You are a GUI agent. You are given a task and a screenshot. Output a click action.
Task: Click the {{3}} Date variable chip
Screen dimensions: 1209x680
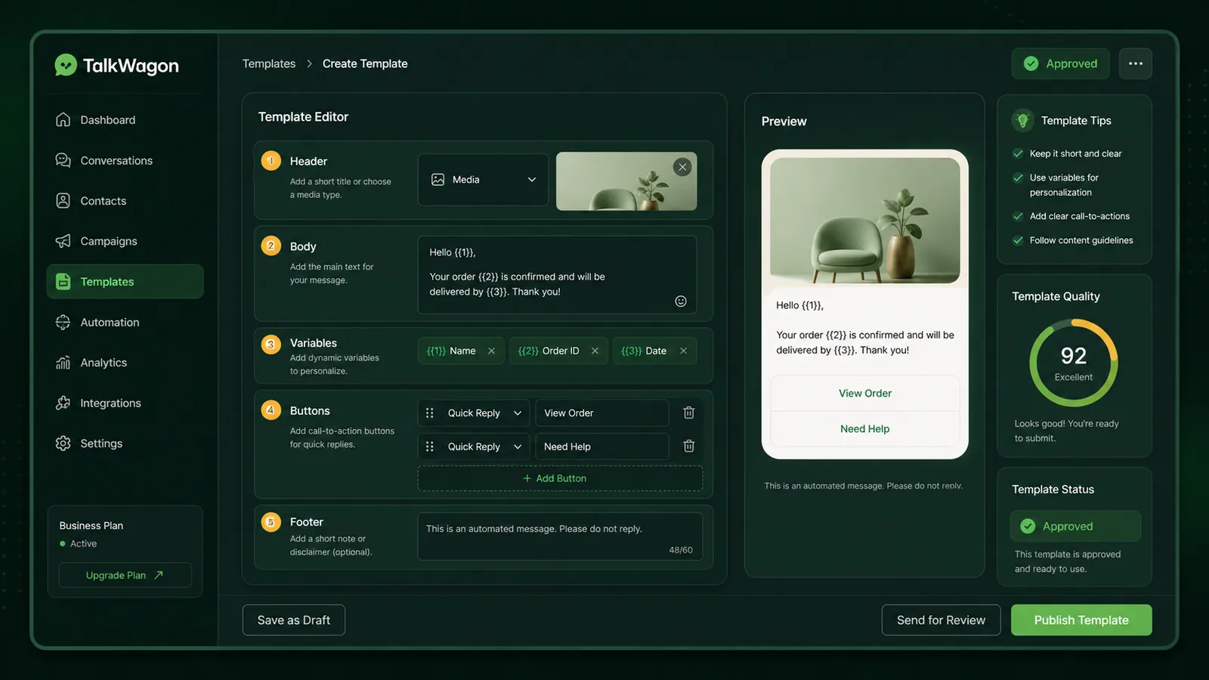tap(654, 351)
